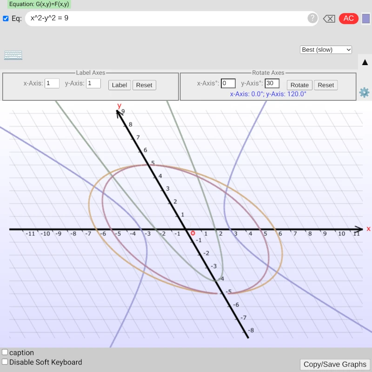Check Disable Soft Keyboard option
Image resolution: width=372 pixels, height=372 pixels.
(5, 362)
